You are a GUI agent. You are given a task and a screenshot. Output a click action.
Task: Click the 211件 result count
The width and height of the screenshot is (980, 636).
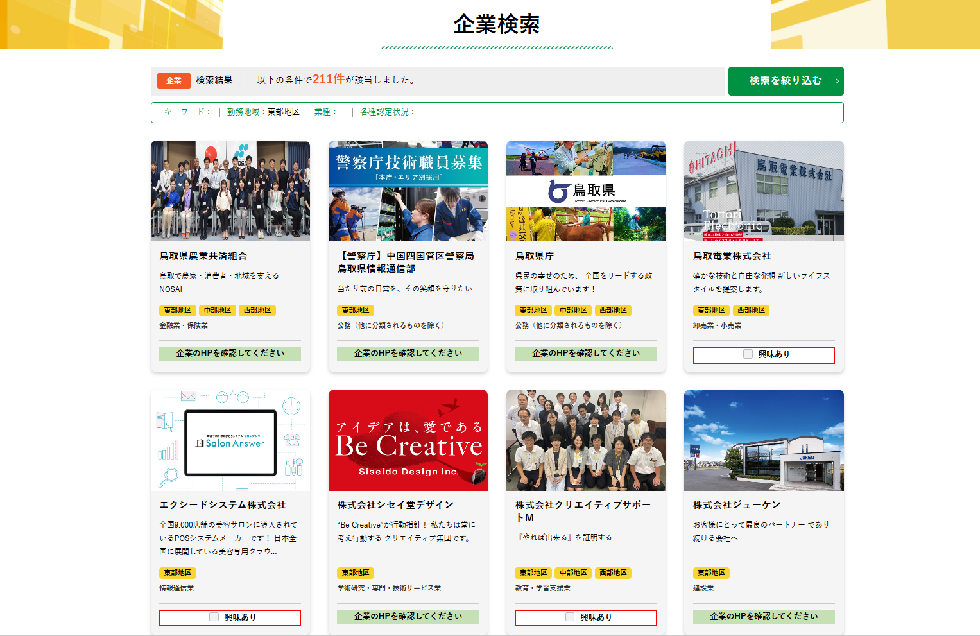(x=329, y=80)
